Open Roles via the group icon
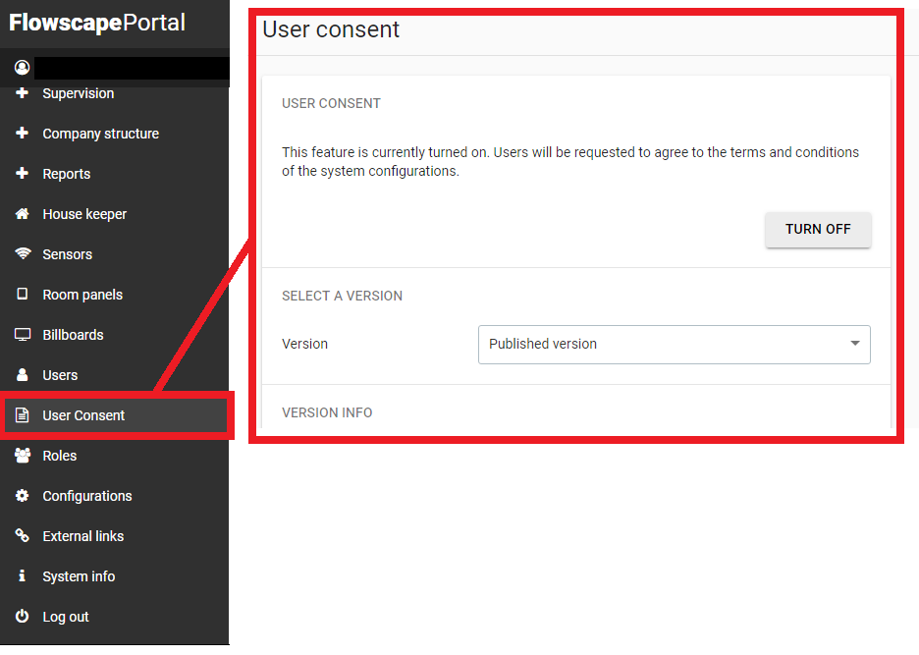The height and width of the screenshot is (655, 919). (x=22, y=455)
